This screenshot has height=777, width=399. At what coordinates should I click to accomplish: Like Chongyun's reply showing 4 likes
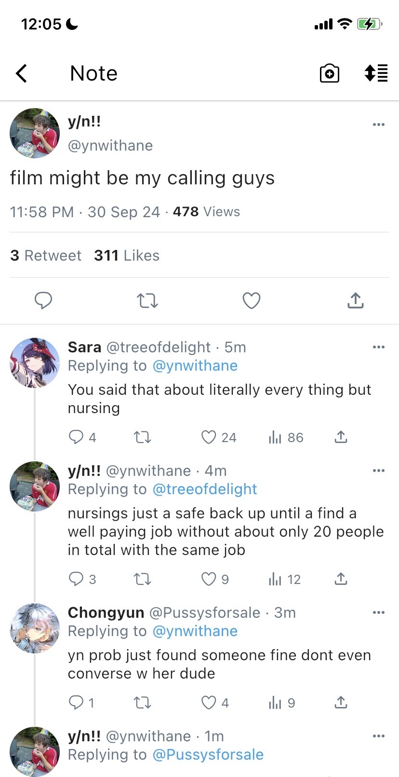tap(209, 703)
